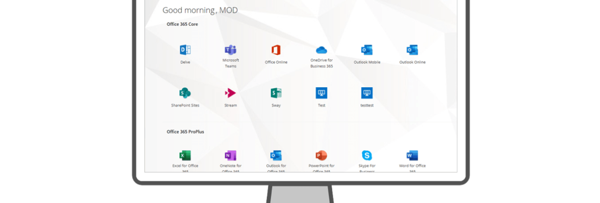Click the Office Online label
This screenshot has height=203, width=600.
coord(276,62)
